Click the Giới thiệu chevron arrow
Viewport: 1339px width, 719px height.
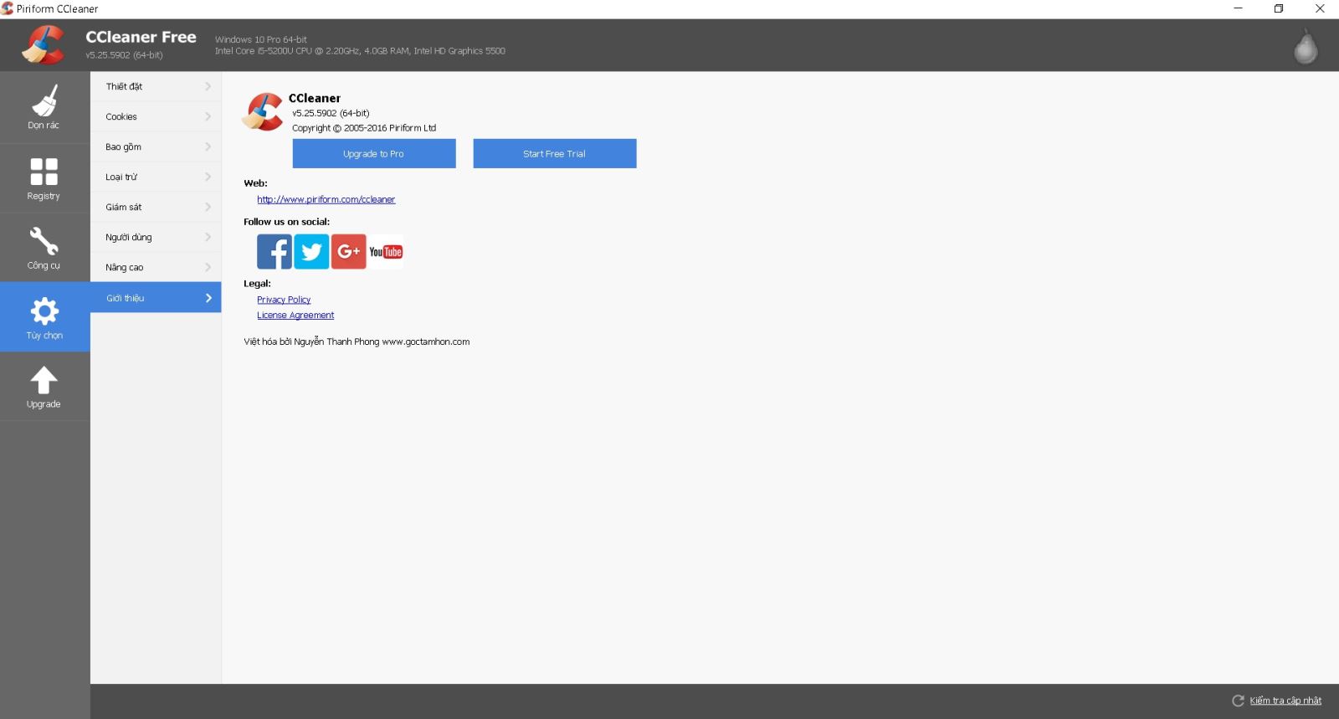click(208, 298)
